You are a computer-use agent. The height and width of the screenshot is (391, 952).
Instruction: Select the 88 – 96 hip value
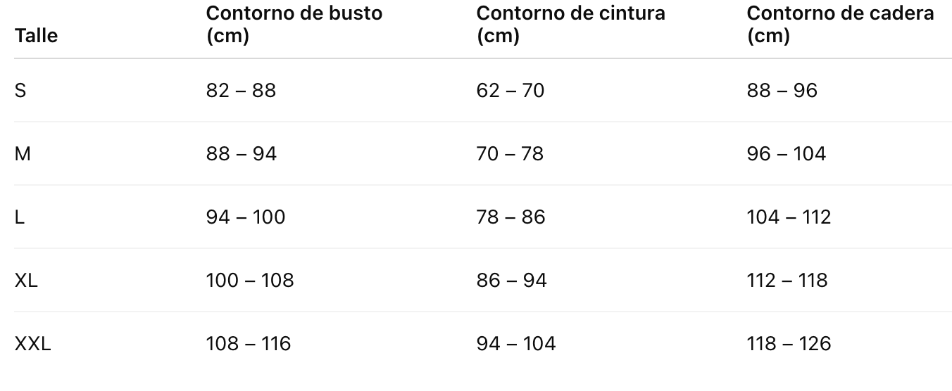click(x=782, y=91)
